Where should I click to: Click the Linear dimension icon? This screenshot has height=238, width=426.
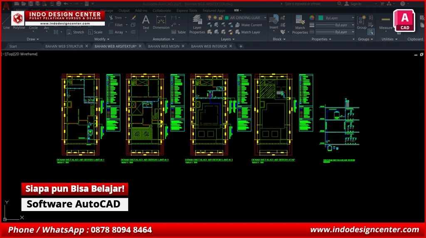click(174, 17)
